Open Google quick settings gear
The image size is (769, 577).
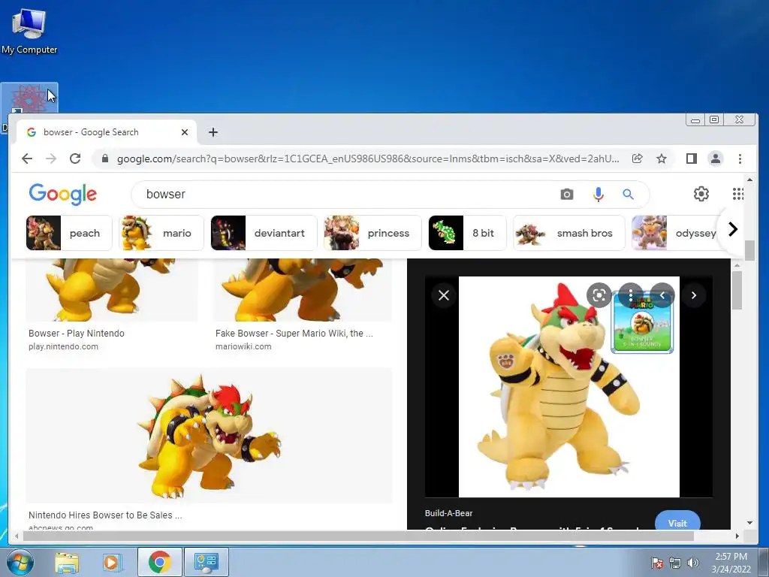tap(701, 194)
